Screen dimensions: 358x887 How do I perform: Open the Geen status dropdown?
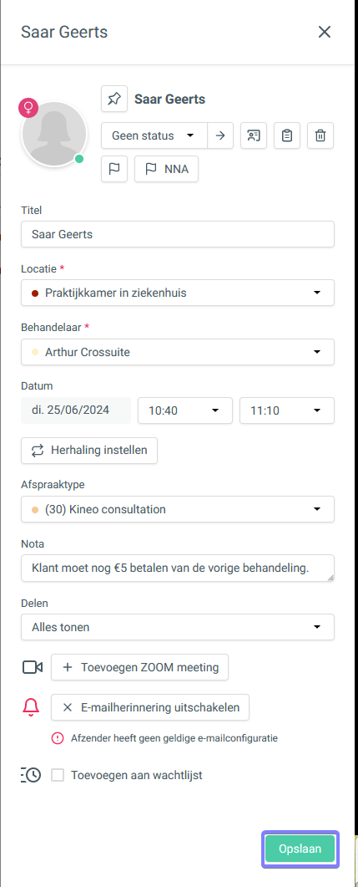pos(154,135)
